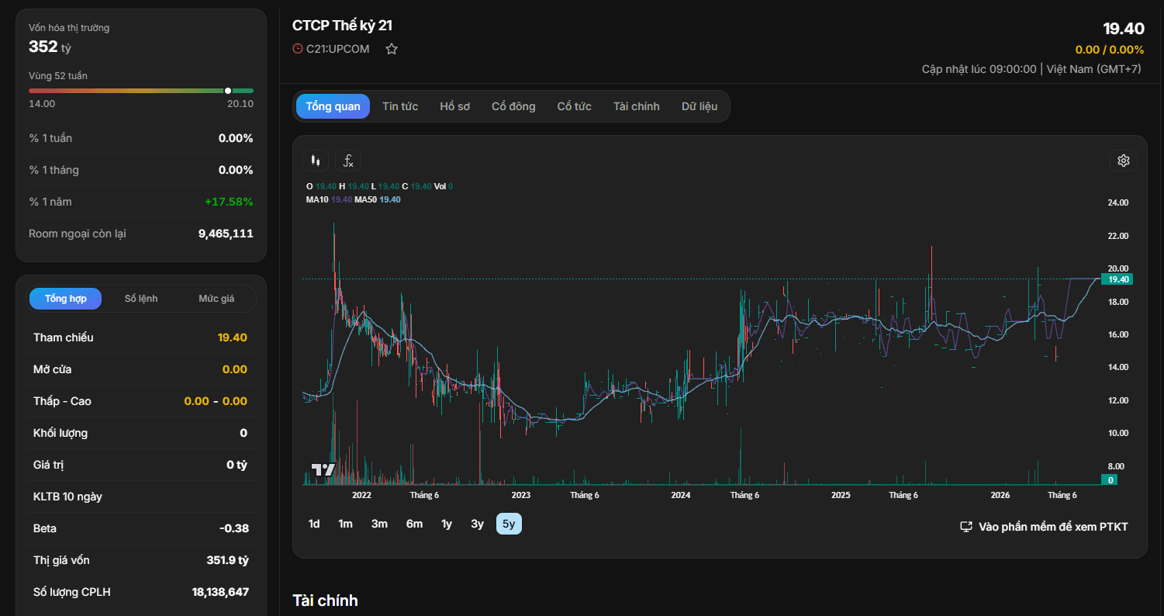Click the clock icon beside C21:UPCOM

coord(298,49)
